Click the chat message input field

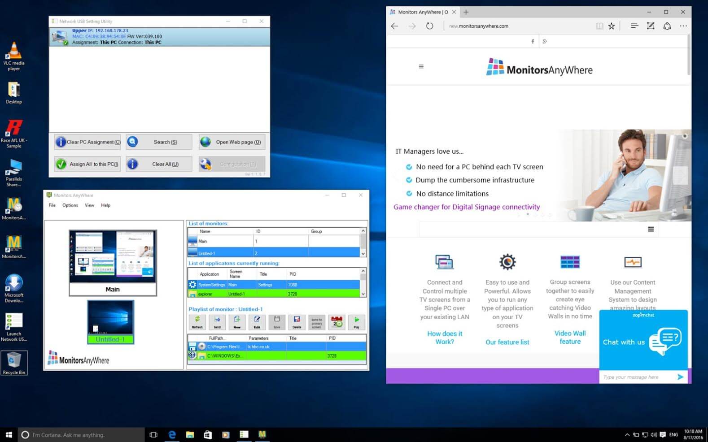coord(638,377)
